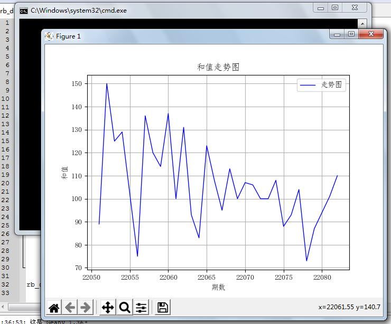This screenshot has width=391, height=324.
Task: Click the cmd.exe title bar path text
Action: [79, 11]
